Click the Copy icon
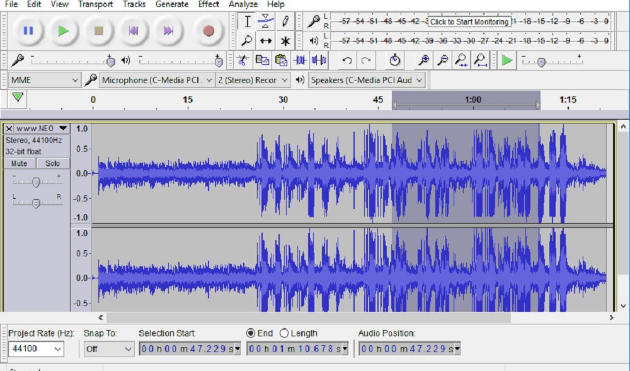 [262, 60]
